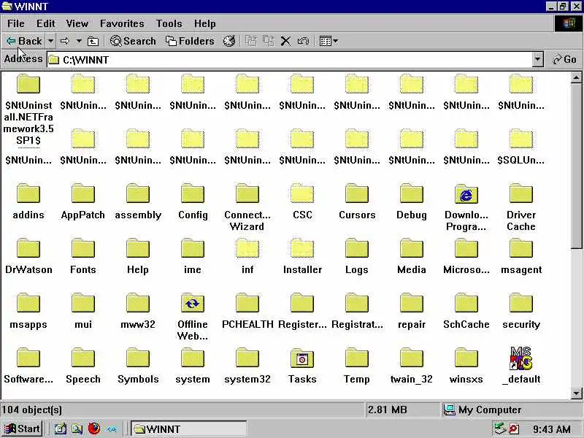Select the winsxs folder
Viewport: 584px width, 438px height.
(x=466, y=366)
